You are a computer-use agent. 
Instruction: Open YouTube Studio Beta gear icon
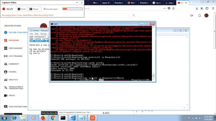pos(6,33)
